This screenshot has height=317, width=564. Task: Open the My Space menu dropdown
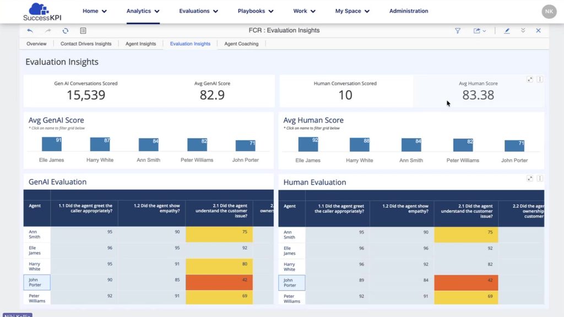click(x=352, y=11)
